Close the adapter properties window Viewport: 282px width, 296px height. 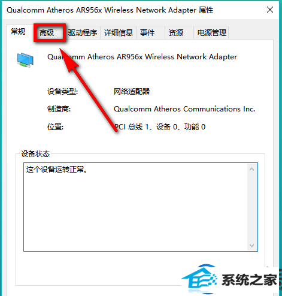point(270,10)
